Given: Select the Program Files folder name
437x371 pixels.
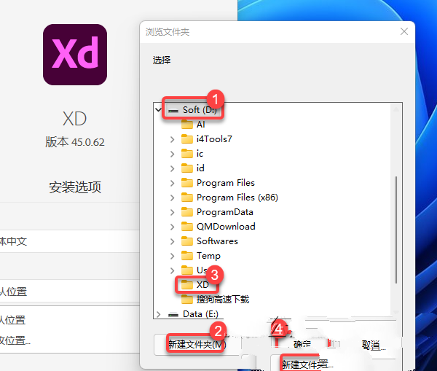Looking at the screenshot, I should (226, 183).
